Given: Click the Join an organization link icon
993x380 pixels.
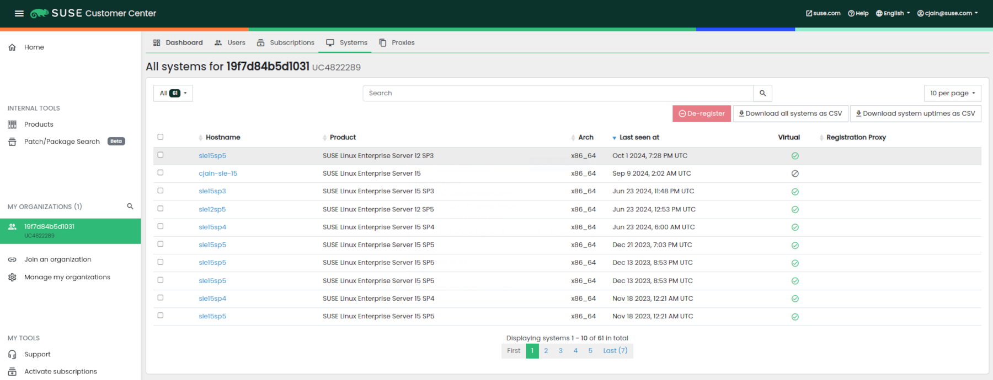Looking at the screenshot, I should (x=12, y=259).
